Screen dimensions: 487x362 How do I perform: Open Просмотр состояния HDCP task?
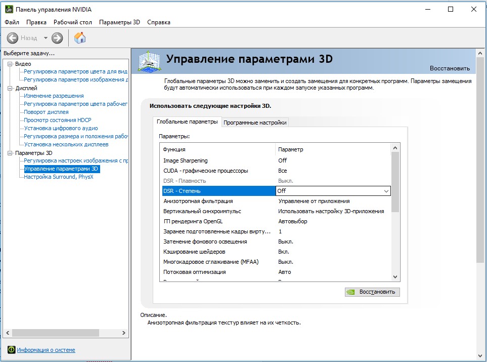point(58,120)
